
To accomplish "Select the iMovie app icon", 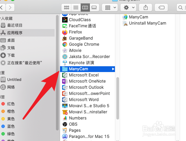I will (x=65, y=51).
